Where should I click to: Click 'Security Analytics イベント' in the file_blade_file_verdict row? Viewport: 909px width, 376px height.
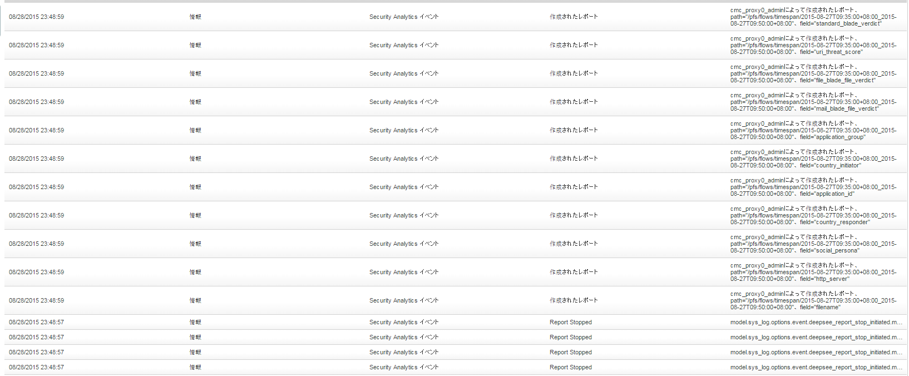[x=404, y=73]
